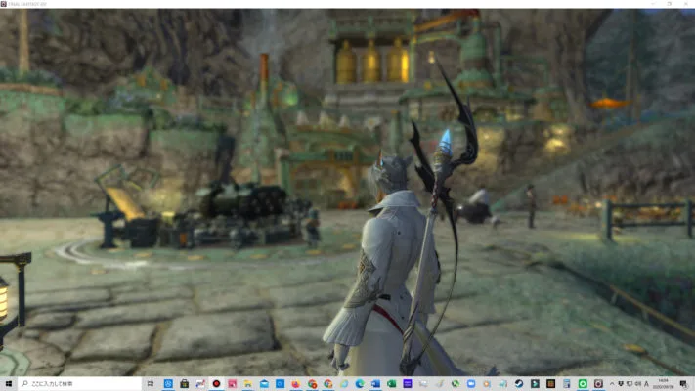The image size is (695, 391).
Task: Open the Windows Start menu
Action: pyautogui.click(x=9, y=383)
